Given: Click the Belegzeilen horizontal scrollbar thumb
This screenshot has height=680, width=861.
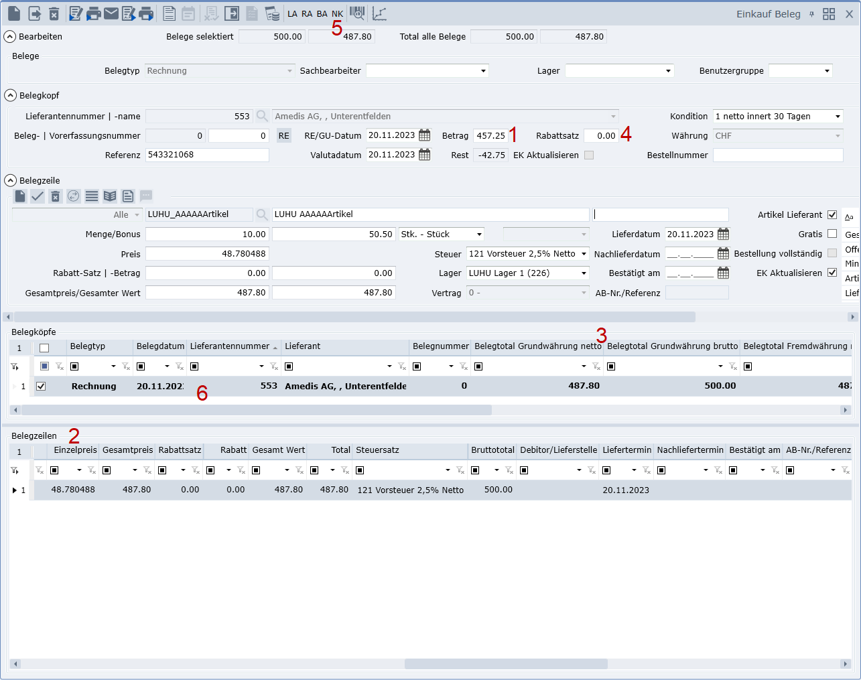Looking at the screenshot, I should tap(506, 664).
